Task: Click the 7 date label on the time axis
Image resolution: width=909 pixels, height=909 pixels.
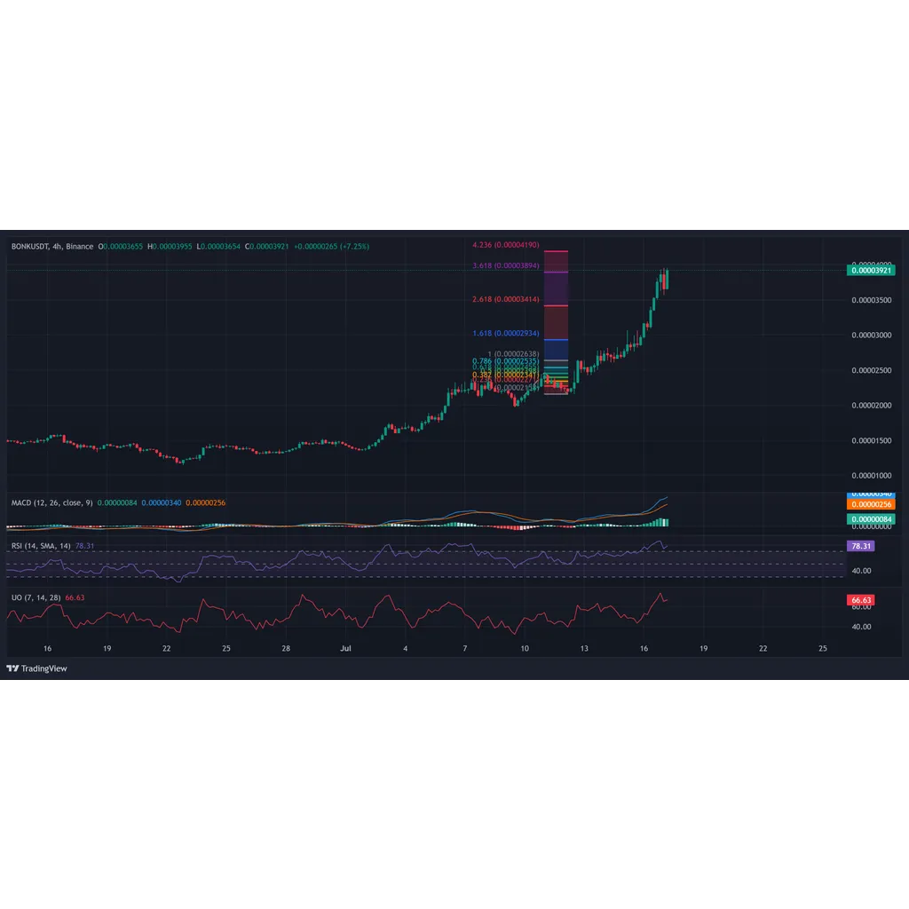Action: pos(465,648)
